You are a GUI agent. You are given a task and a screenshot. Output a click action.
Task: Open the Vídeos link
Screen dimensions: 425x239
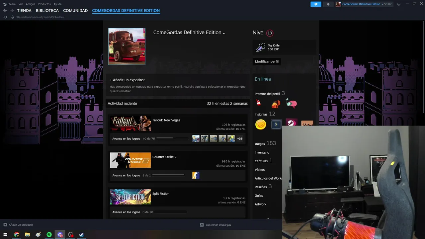pos(260,170)
